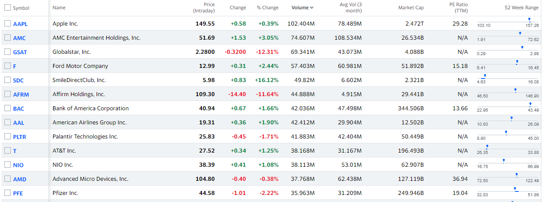
Task: Tick the select-all checkbox beside Symbol header
Action: (x=8, y=7)
